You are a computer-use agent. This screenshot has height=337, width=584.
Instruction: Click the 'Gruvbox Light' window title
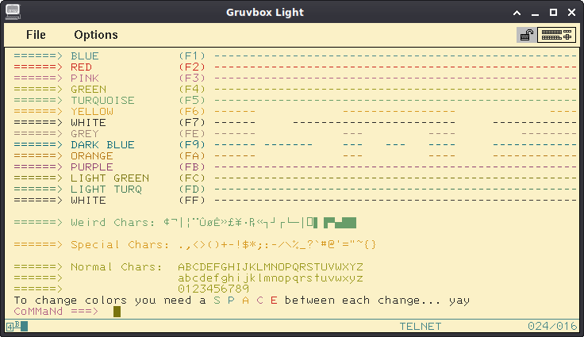[265, 12]
